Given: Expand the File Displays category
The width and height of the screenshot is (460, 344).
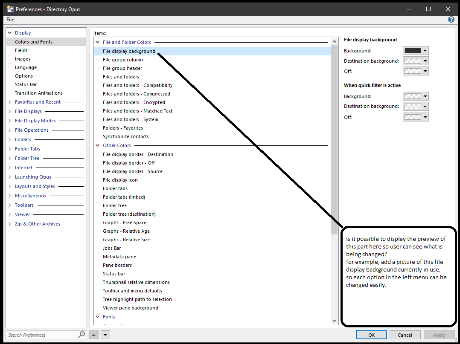Looking at the screenshot, I should (10, 111).
